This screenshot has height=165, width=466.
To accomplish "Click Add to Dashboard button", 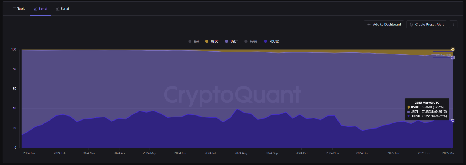I will point(384,24).
